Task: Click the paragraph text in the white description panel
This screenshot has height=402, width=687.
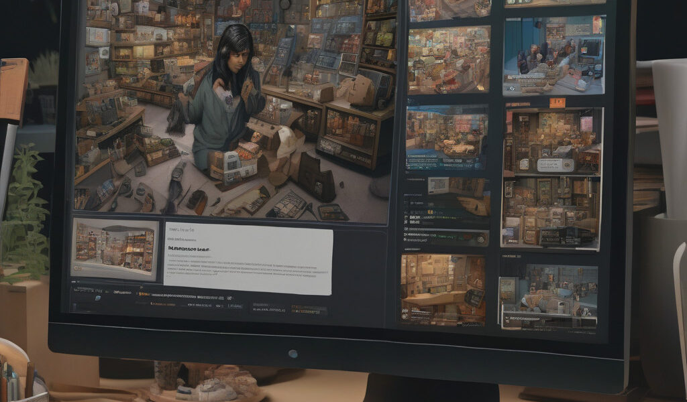Action: pos(248,267)
